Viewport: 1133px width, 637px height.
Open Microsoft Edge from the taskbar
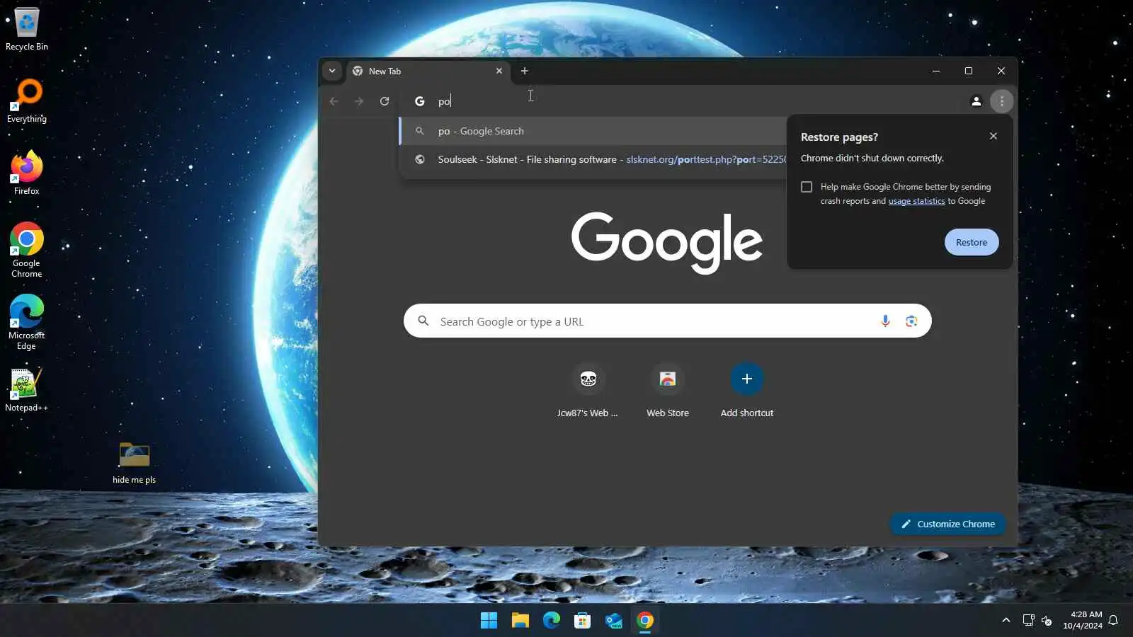[552, 621]
